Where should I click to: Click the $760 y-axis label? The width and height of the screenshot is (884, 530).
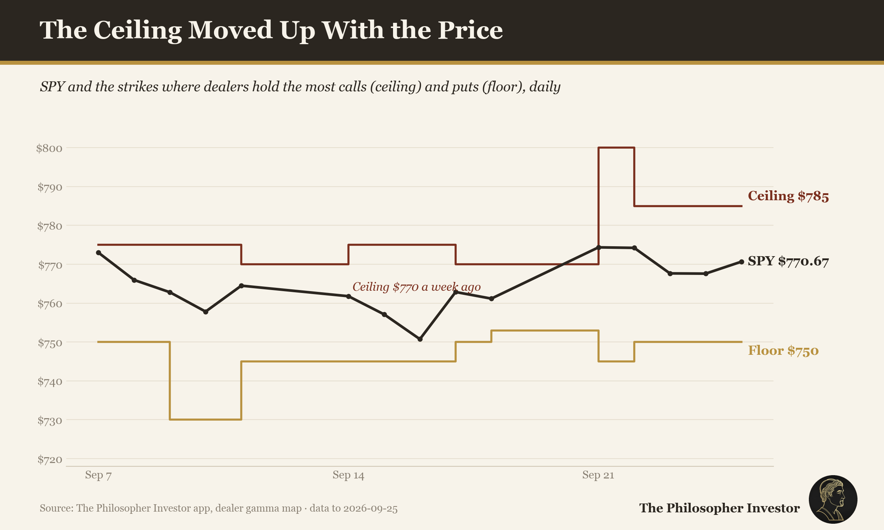point(50,304)
